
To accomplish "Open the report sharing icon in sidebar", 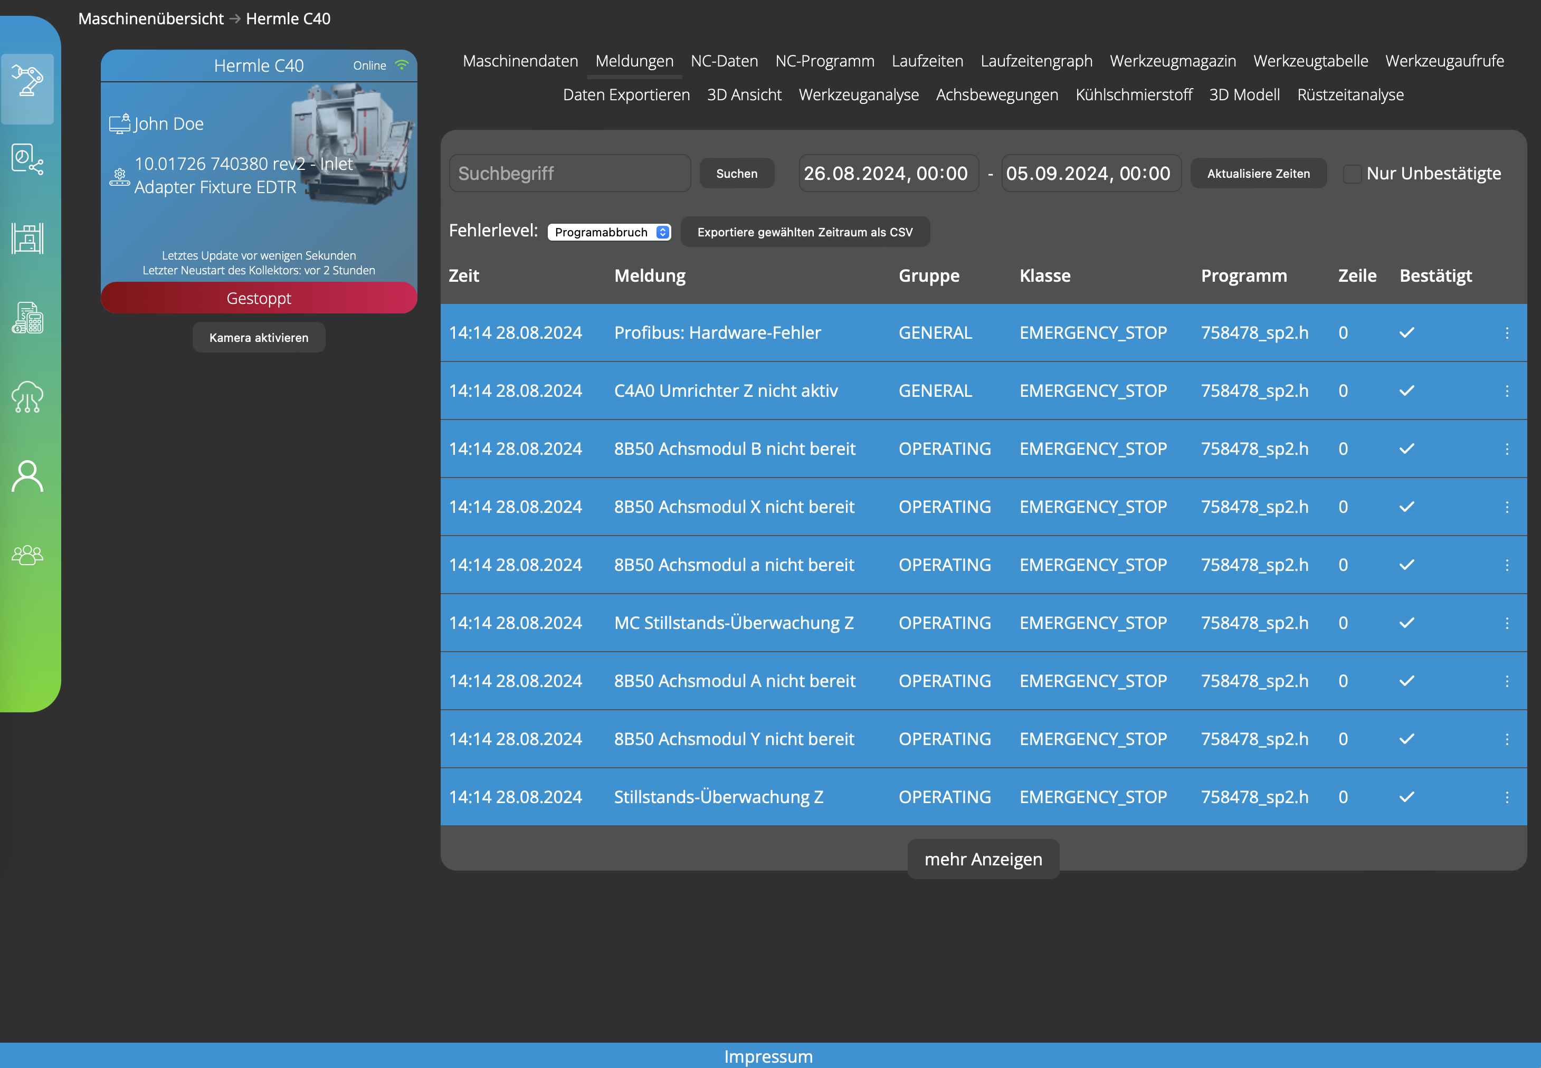I will coord(27,160).
